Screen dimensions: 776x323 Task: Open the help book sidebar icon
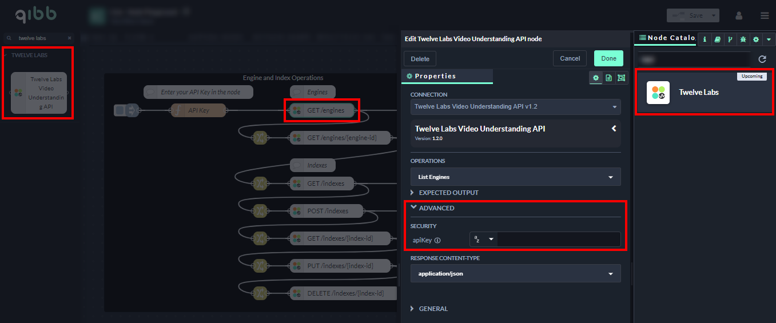coord(717,39)
